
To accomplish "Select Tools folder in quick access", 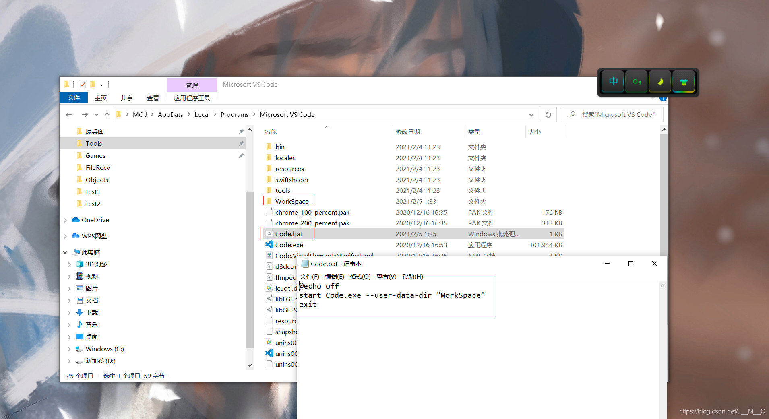I will pyautogui.click(x=93, y=143).
